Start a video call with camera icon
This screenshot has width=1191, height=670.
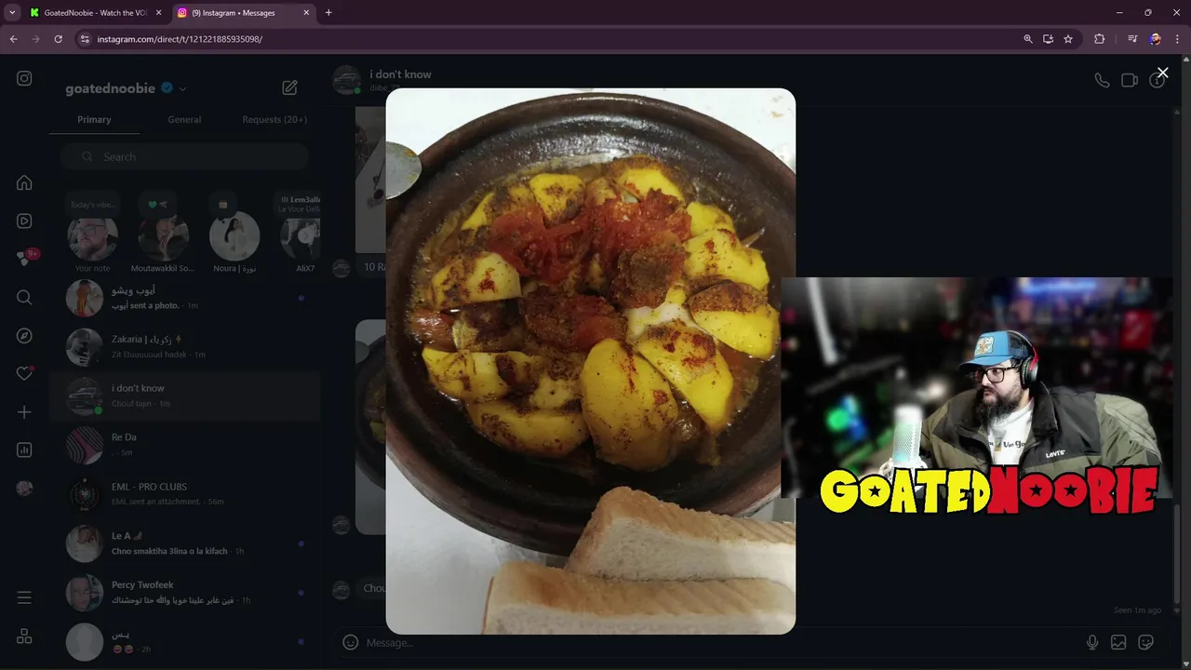(x=1130, y=80)
